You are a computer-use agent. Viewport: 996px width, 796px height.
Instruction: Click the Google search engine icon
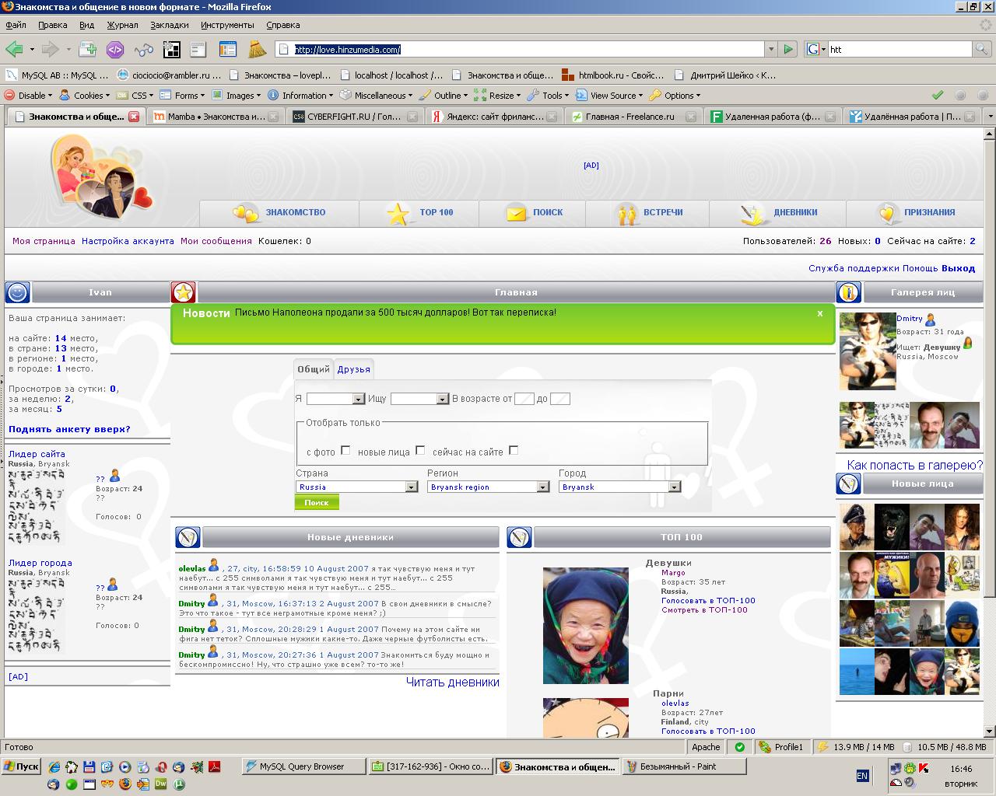813,49
